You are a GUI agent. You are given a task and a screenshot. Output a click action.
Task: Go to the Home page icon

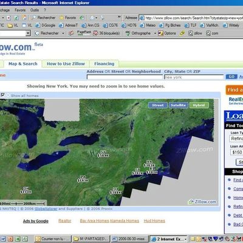tap(24, 18)
